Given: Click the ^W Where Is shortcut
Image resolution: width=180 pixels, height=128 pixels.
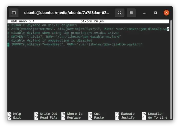Looking at the screenshot, I should (72, 114).
